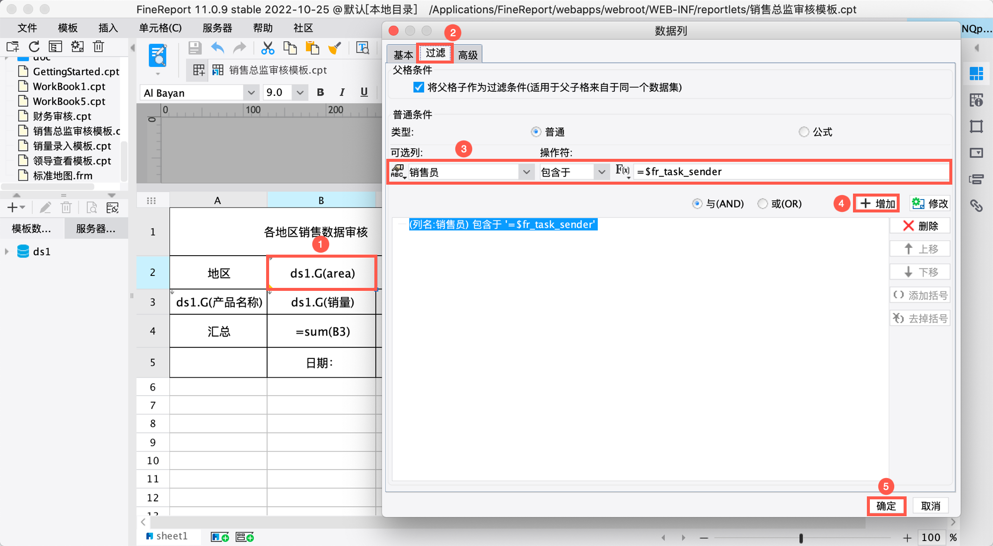The image size is (993, 546).
Task: Open the 包含于 operator dropdown
Action: pyautogui.click(x=601, y=172)
